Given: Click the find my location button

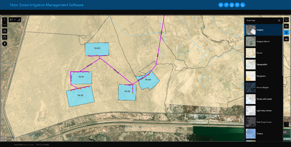Looking at the screenshot, I should coord(5,37).
